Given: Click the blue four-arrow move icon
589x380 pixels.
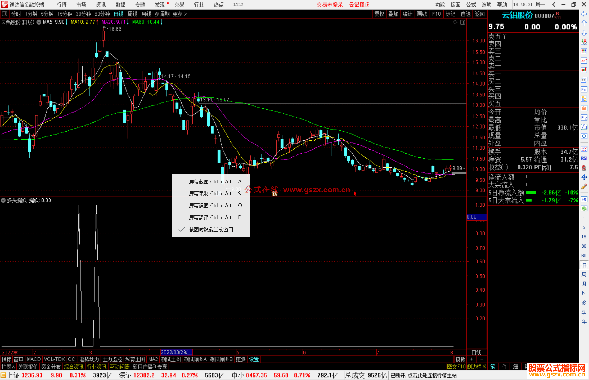Looking at the screenshot, I should [584, 177].
